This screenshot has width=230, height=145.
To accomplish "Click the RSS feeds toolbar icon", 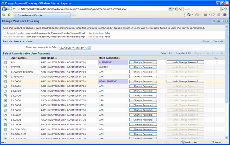I will coord(197,15).
